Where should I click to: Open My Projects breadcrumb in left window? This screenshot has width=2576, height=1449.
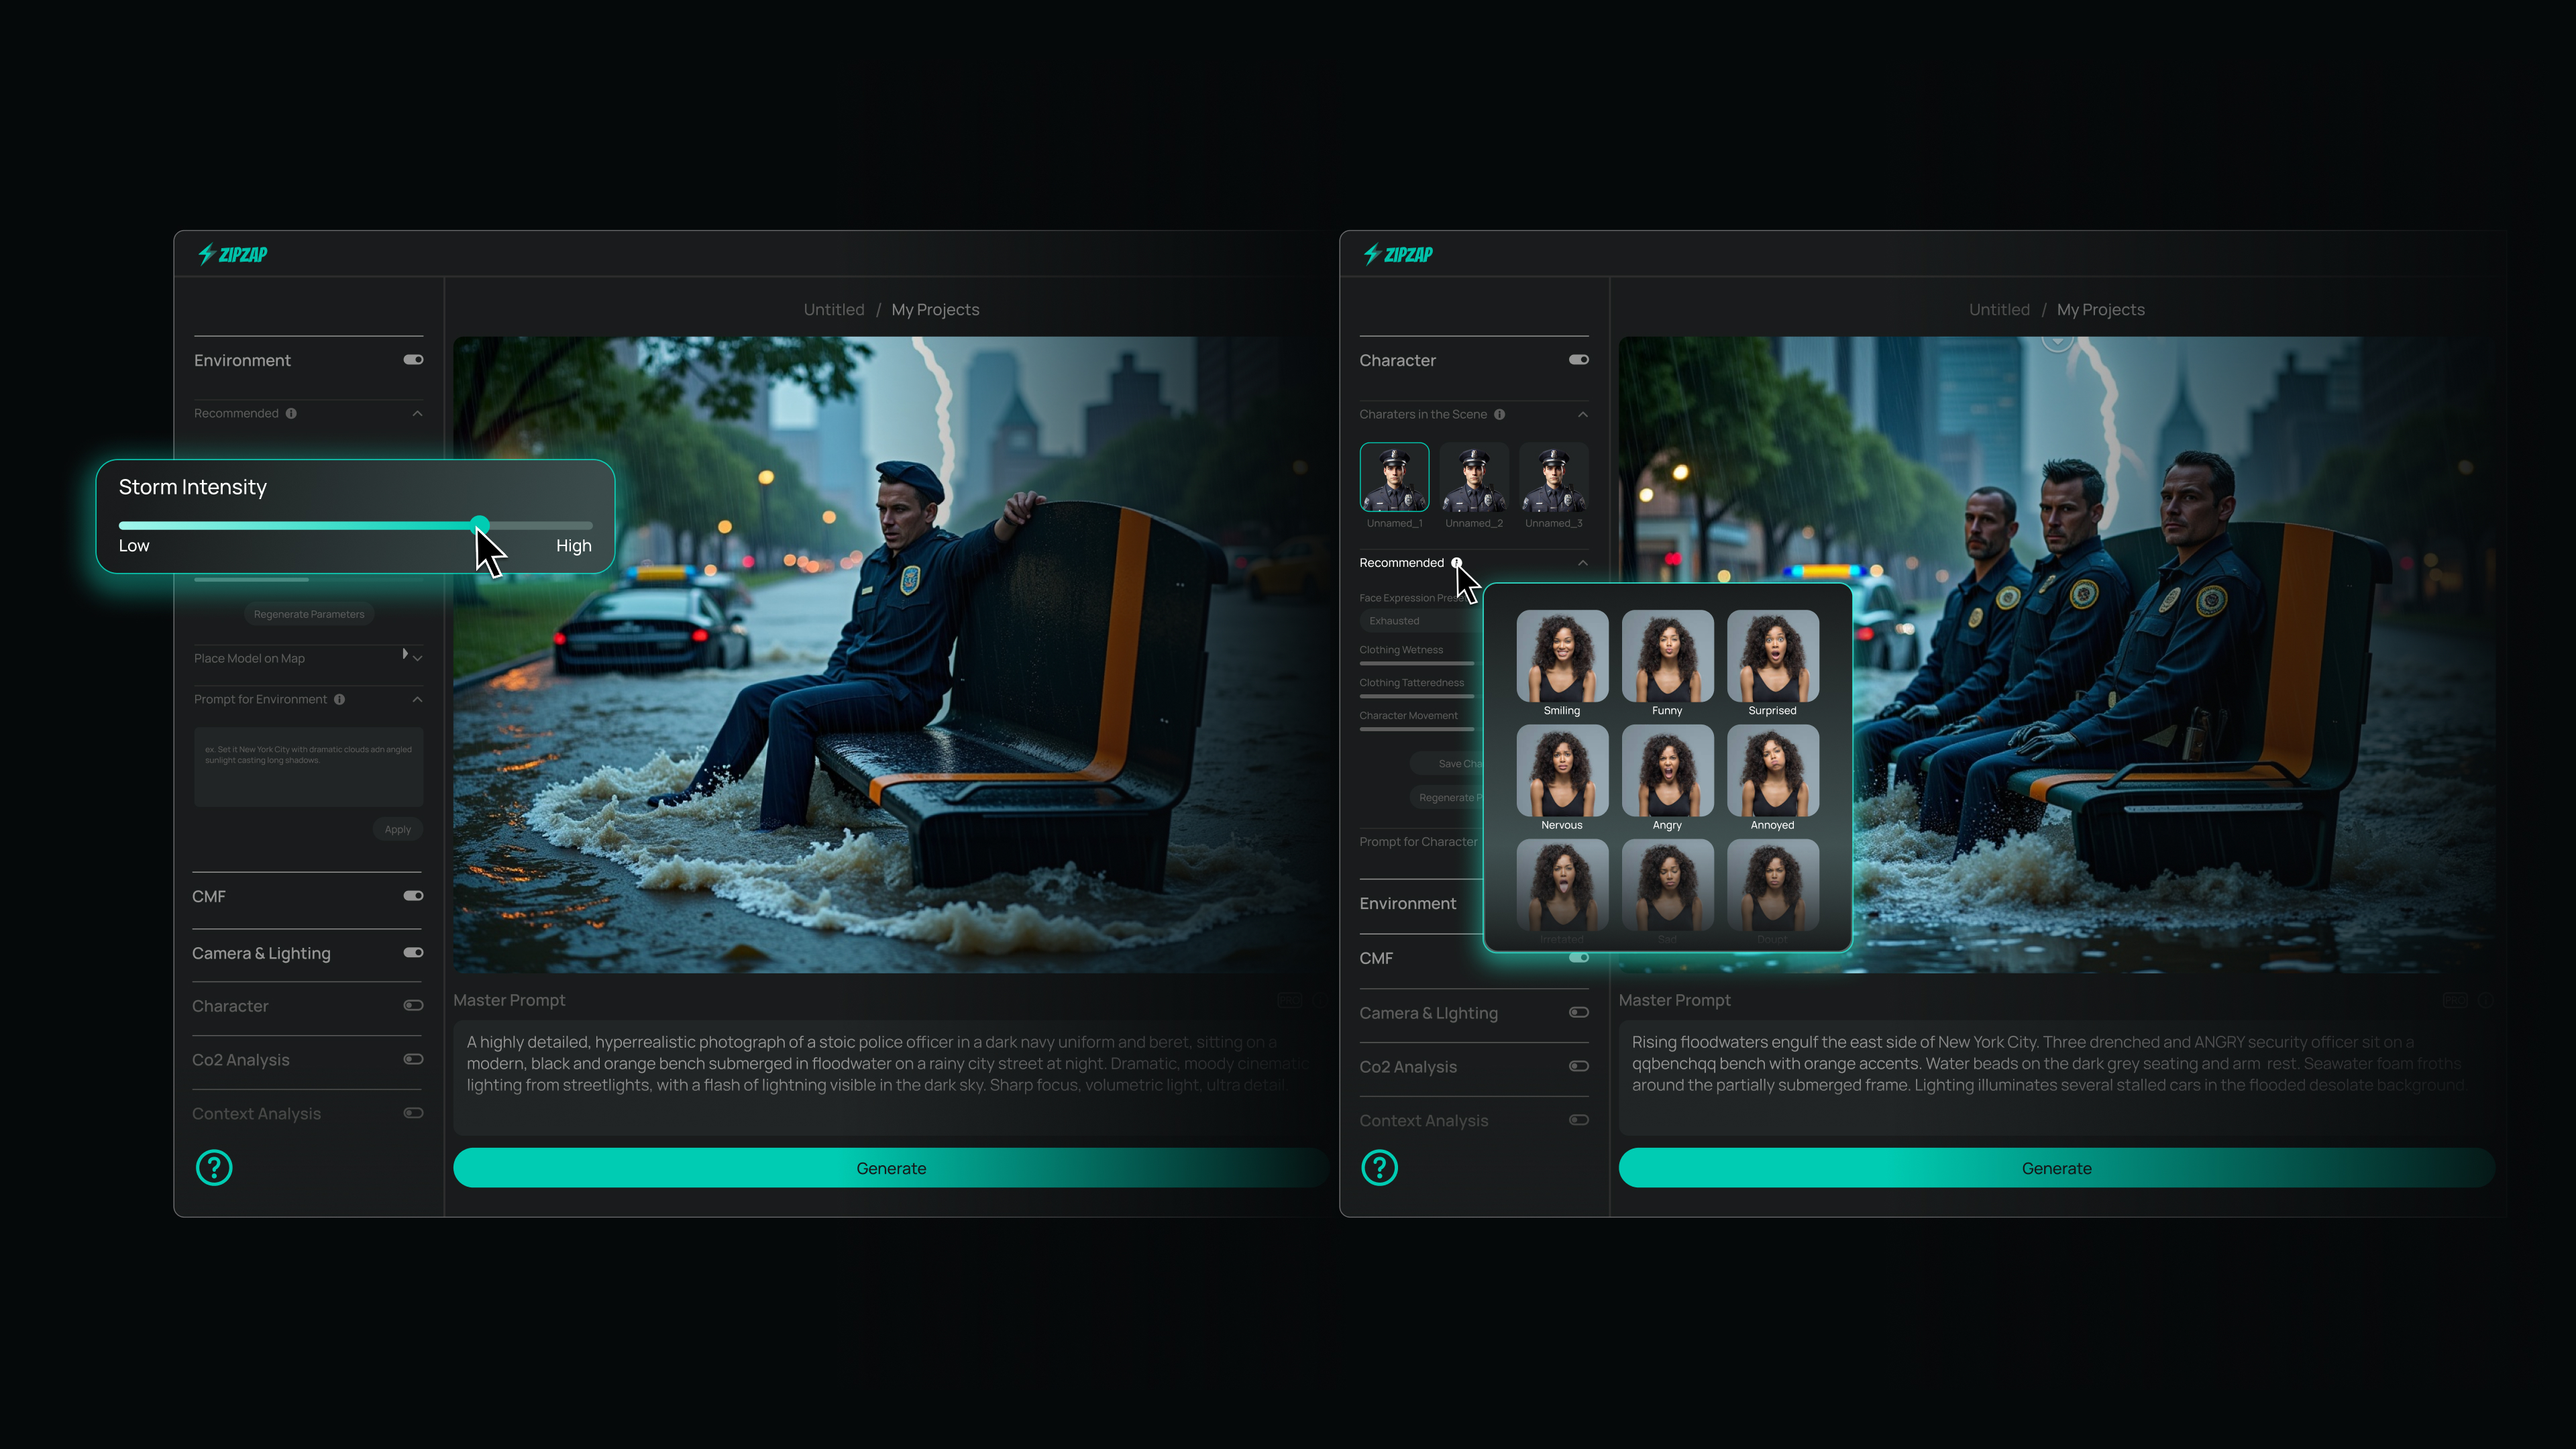tap(935, 309)
